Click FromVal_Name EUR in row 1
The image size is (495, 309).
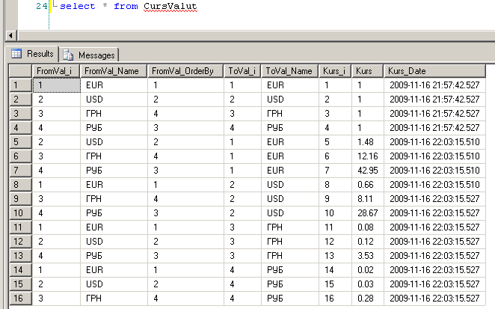point(94,85)
